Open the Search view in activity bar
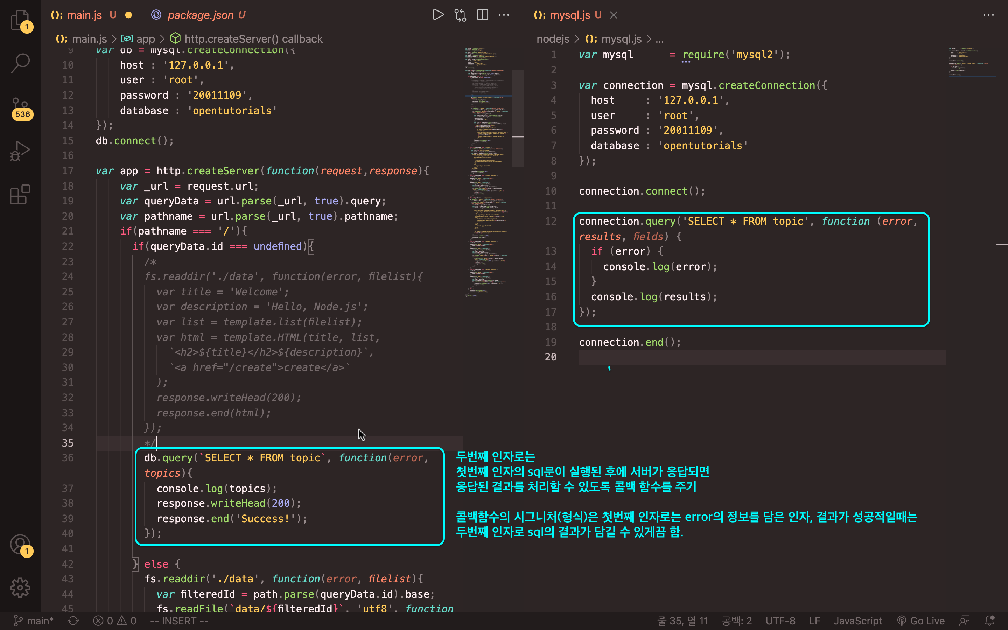Screen dimensions: 1008x630 20,63
